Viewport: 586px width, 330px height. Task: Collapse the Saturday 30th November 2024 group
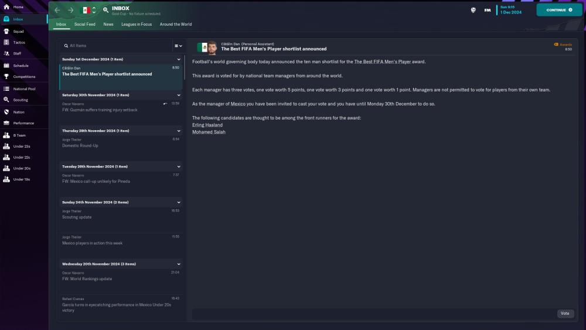(179, 95)
